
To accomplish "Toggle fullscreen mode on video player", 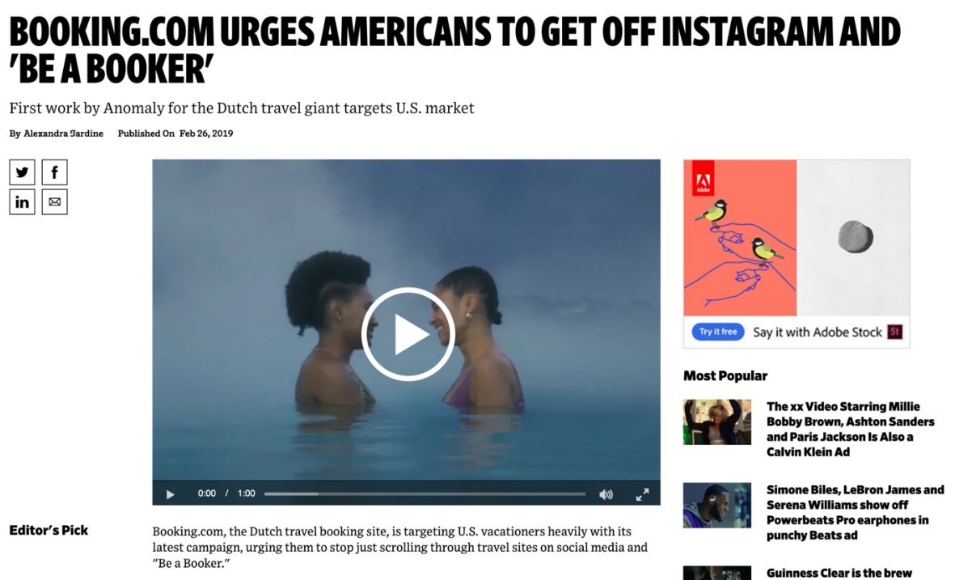I will coord(643,494).
